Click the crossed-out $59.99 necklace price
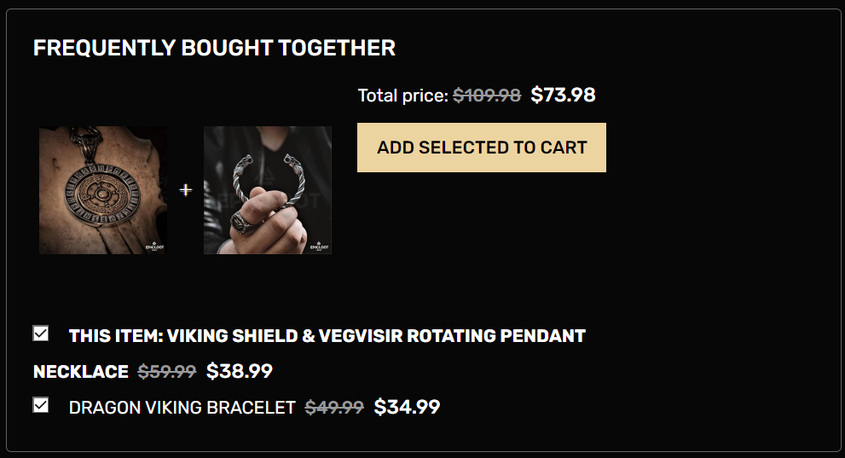 coord(167,372)
